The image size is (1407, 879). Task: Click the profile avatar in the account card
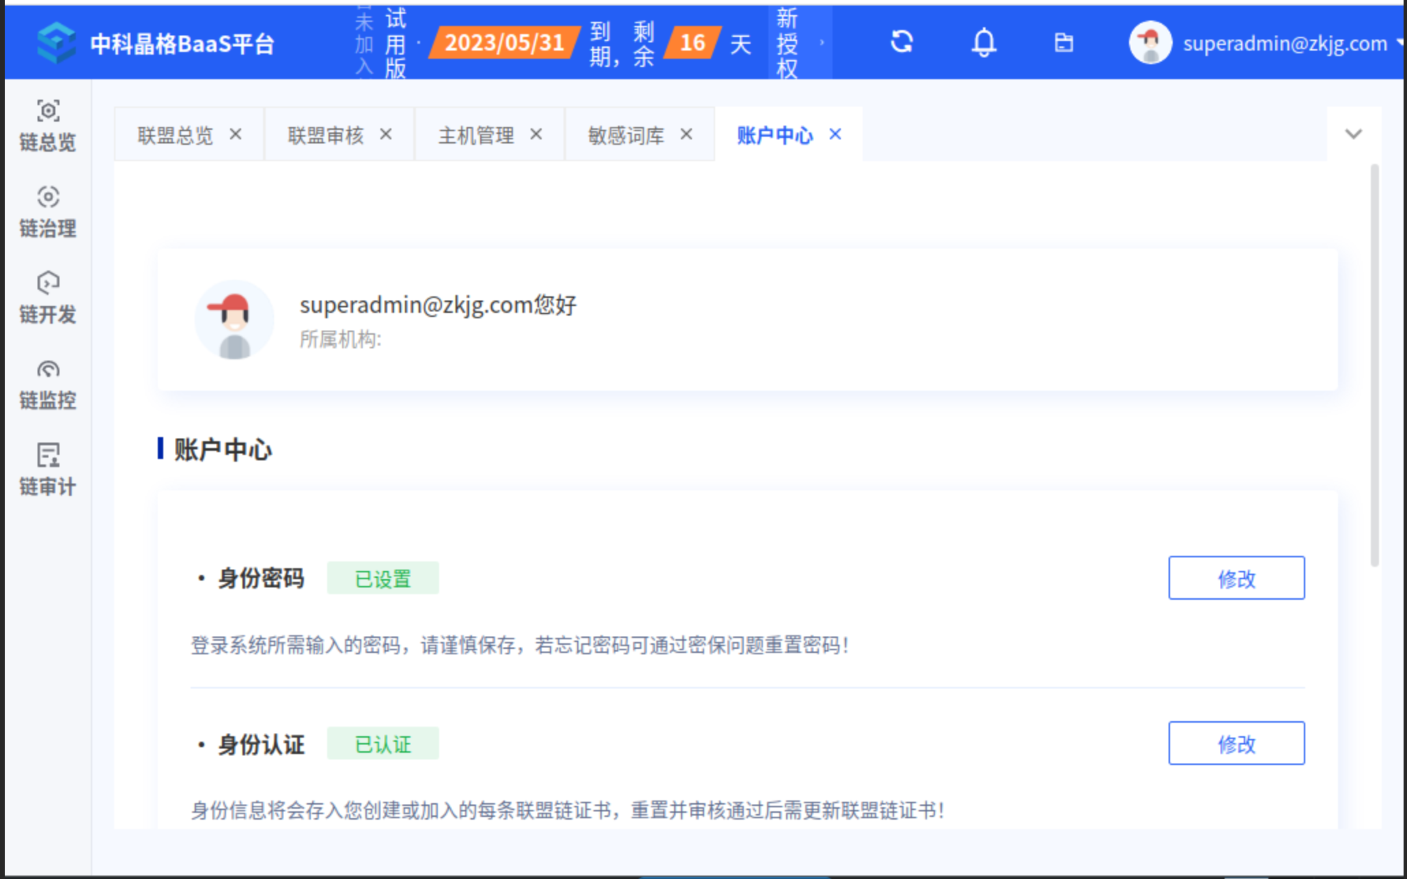234,320
